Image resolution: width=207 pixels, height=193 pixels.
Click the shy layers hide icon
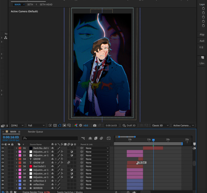click(90, 138)
